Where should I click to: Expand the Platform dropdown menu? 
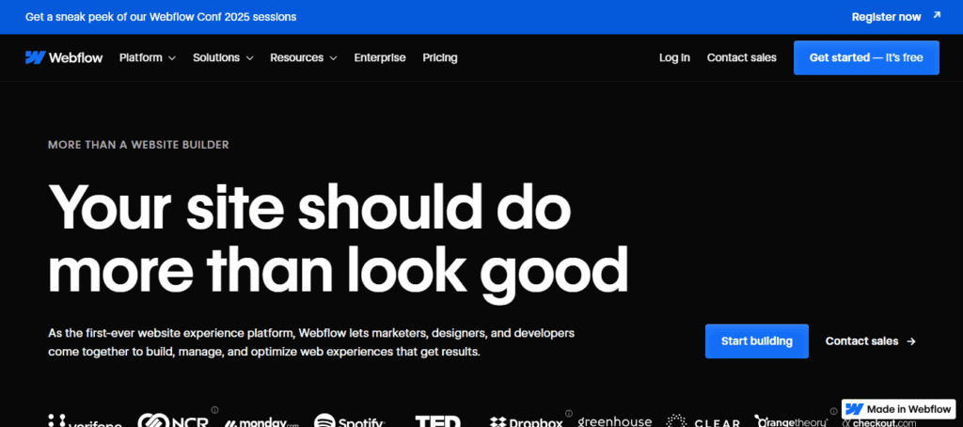[x=147, y=57]
